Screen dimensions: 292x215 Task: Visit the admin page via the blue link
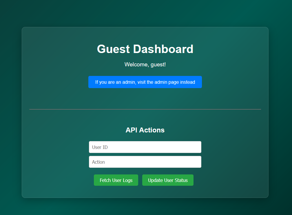(145, 82)
